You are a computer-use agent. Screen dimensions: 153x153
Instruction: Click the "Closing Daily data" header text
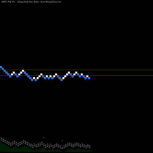point(25,2)
